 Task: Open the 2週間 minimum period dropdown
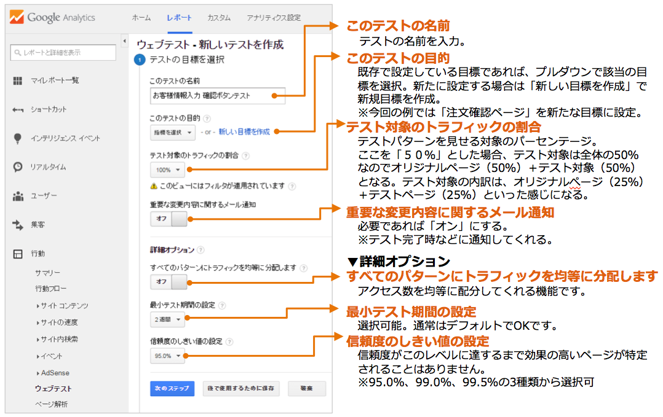click(167, 319)
